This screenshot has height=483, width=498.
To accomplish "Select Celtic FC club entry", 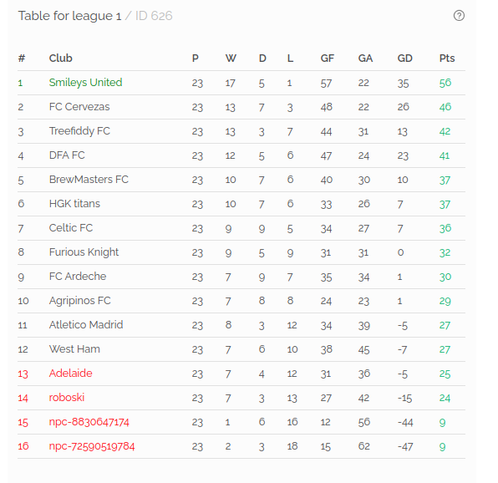I will point(71,227).
